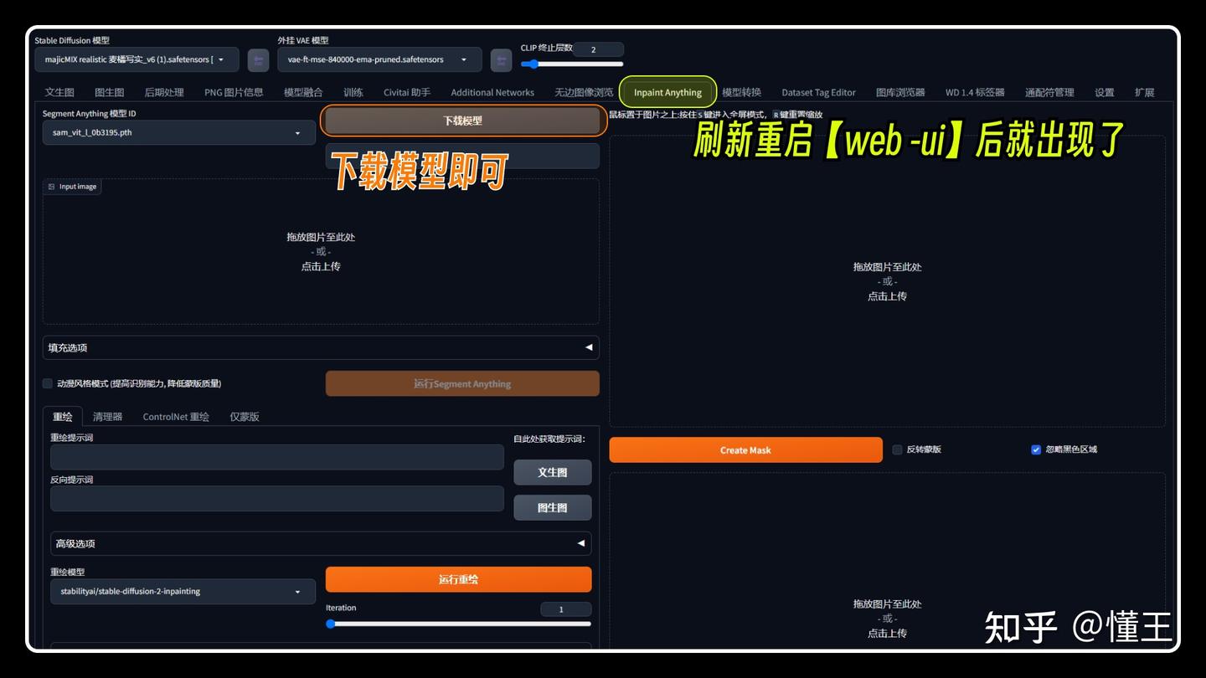This screenshot has width=1206, height=678.
Task: Adjust the Iteration slider
Action: (x=331, y=623)
